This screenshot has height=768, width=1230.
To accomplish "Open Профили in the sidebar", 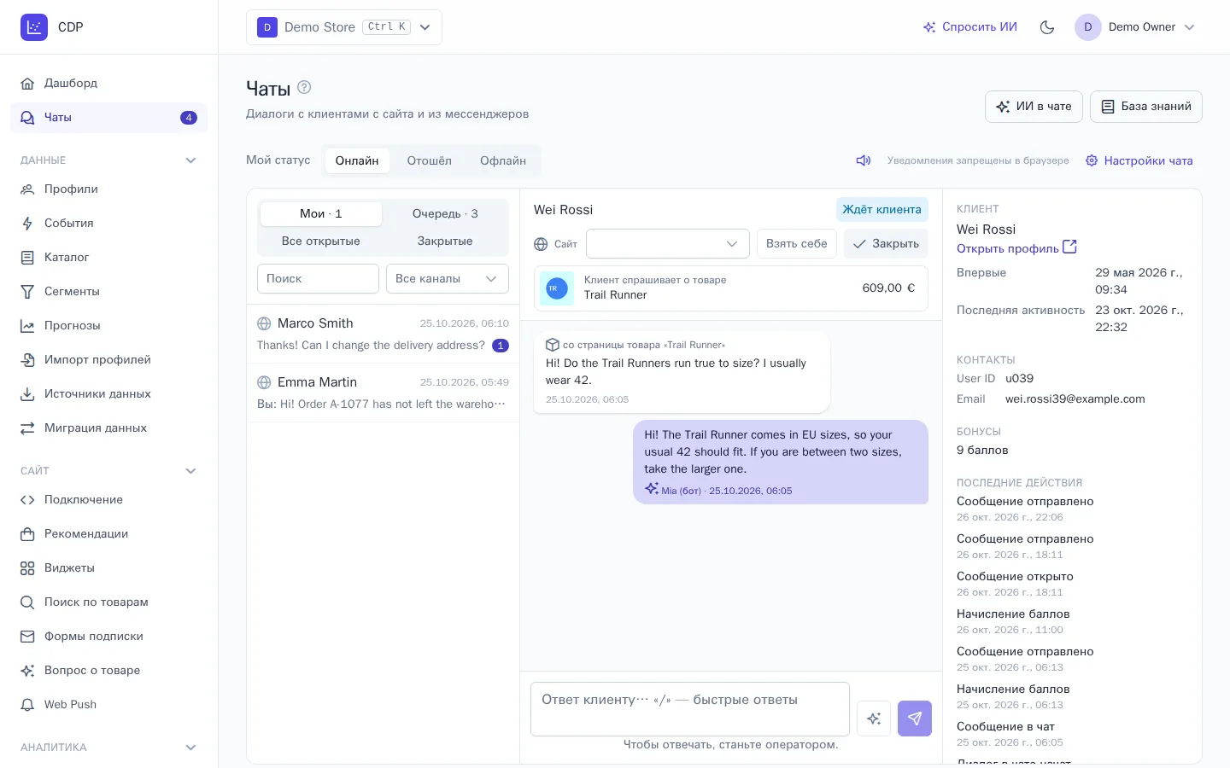I will pos(108,189).
